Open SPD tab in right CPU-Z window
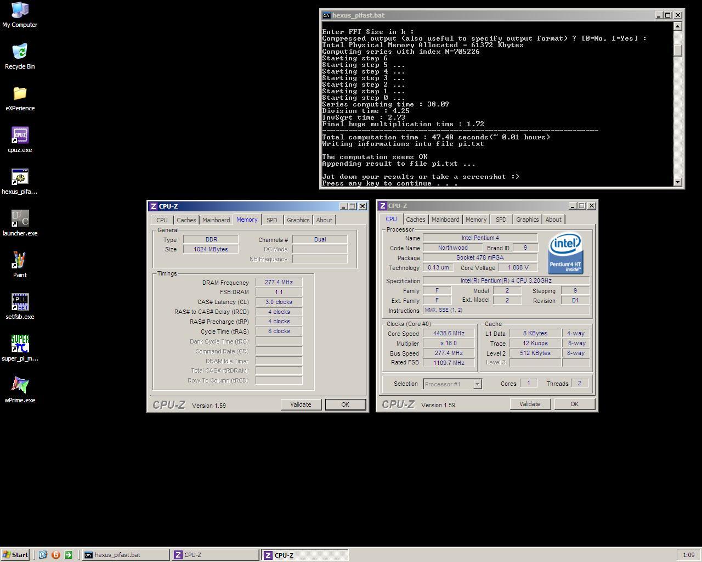The image size is (702, 562). coord(501,220)
